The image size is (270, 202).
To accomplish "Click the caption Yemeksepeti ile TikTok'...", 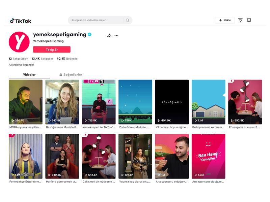I will point(99,127).
